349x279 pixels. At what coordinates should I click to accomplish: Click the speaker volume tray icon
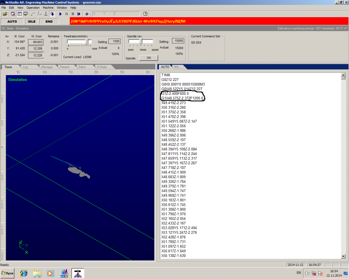pos(307,273)
